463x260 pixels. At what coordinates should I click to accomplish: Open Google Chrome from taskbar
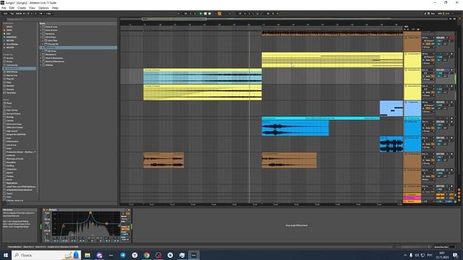(146, 255)
